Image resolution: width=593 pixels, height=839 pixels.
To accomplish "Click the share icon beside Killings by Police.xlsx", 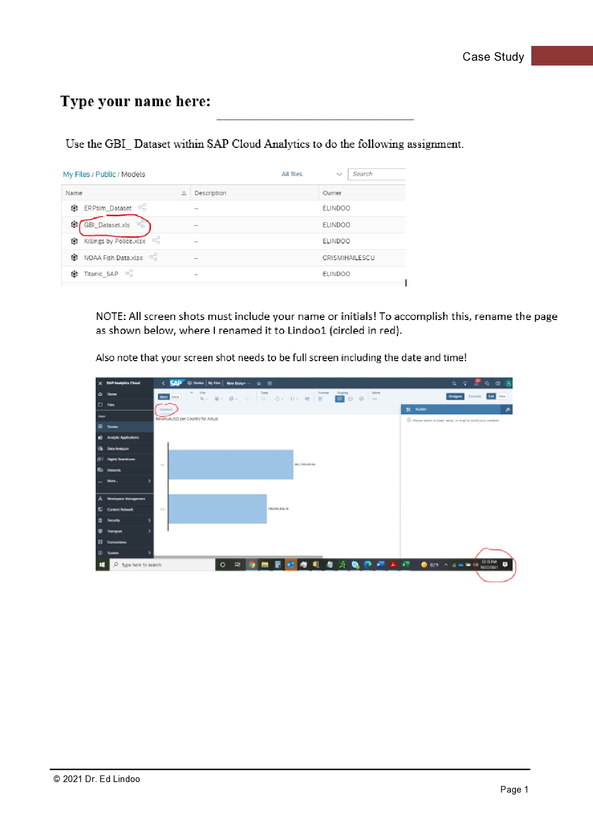I will tap(156, 240).
